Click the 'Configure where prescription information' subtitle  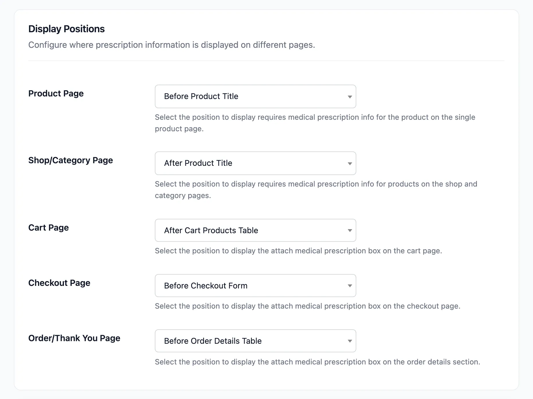(172, 45)
